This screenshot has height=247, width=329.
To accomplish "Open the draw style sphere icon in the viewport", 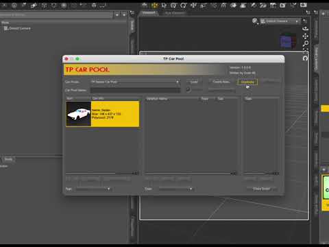I will tap(255, 21).
